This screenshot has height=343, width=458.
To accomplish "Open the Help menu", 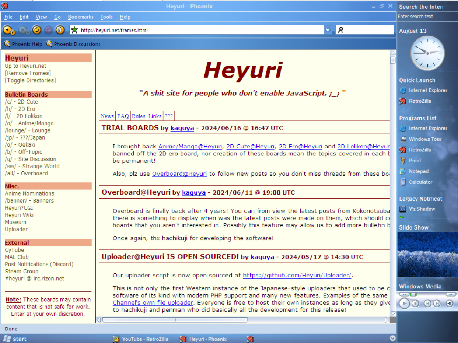I will [x=125, y=17].
